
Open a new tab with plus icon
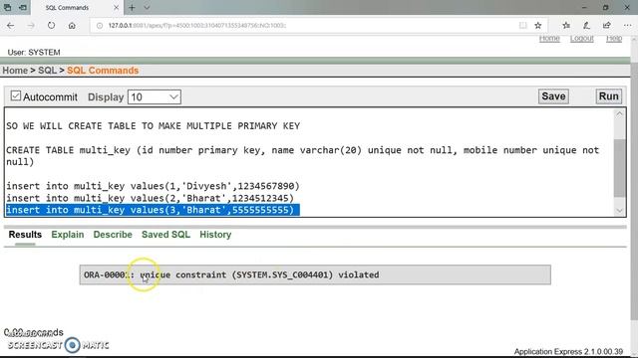(132, 7)
